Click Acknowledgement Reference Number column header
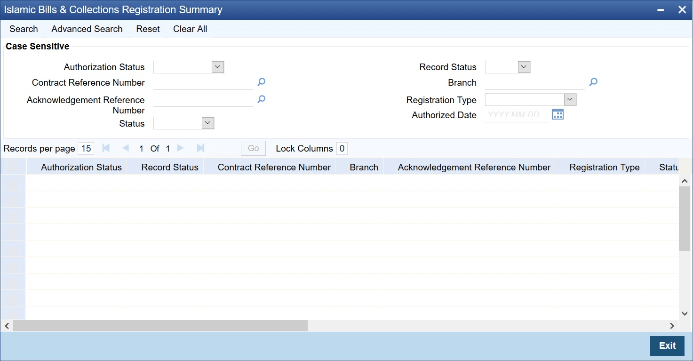The width and height of the screenshot is (693, 361). click(x=474, y=167)
